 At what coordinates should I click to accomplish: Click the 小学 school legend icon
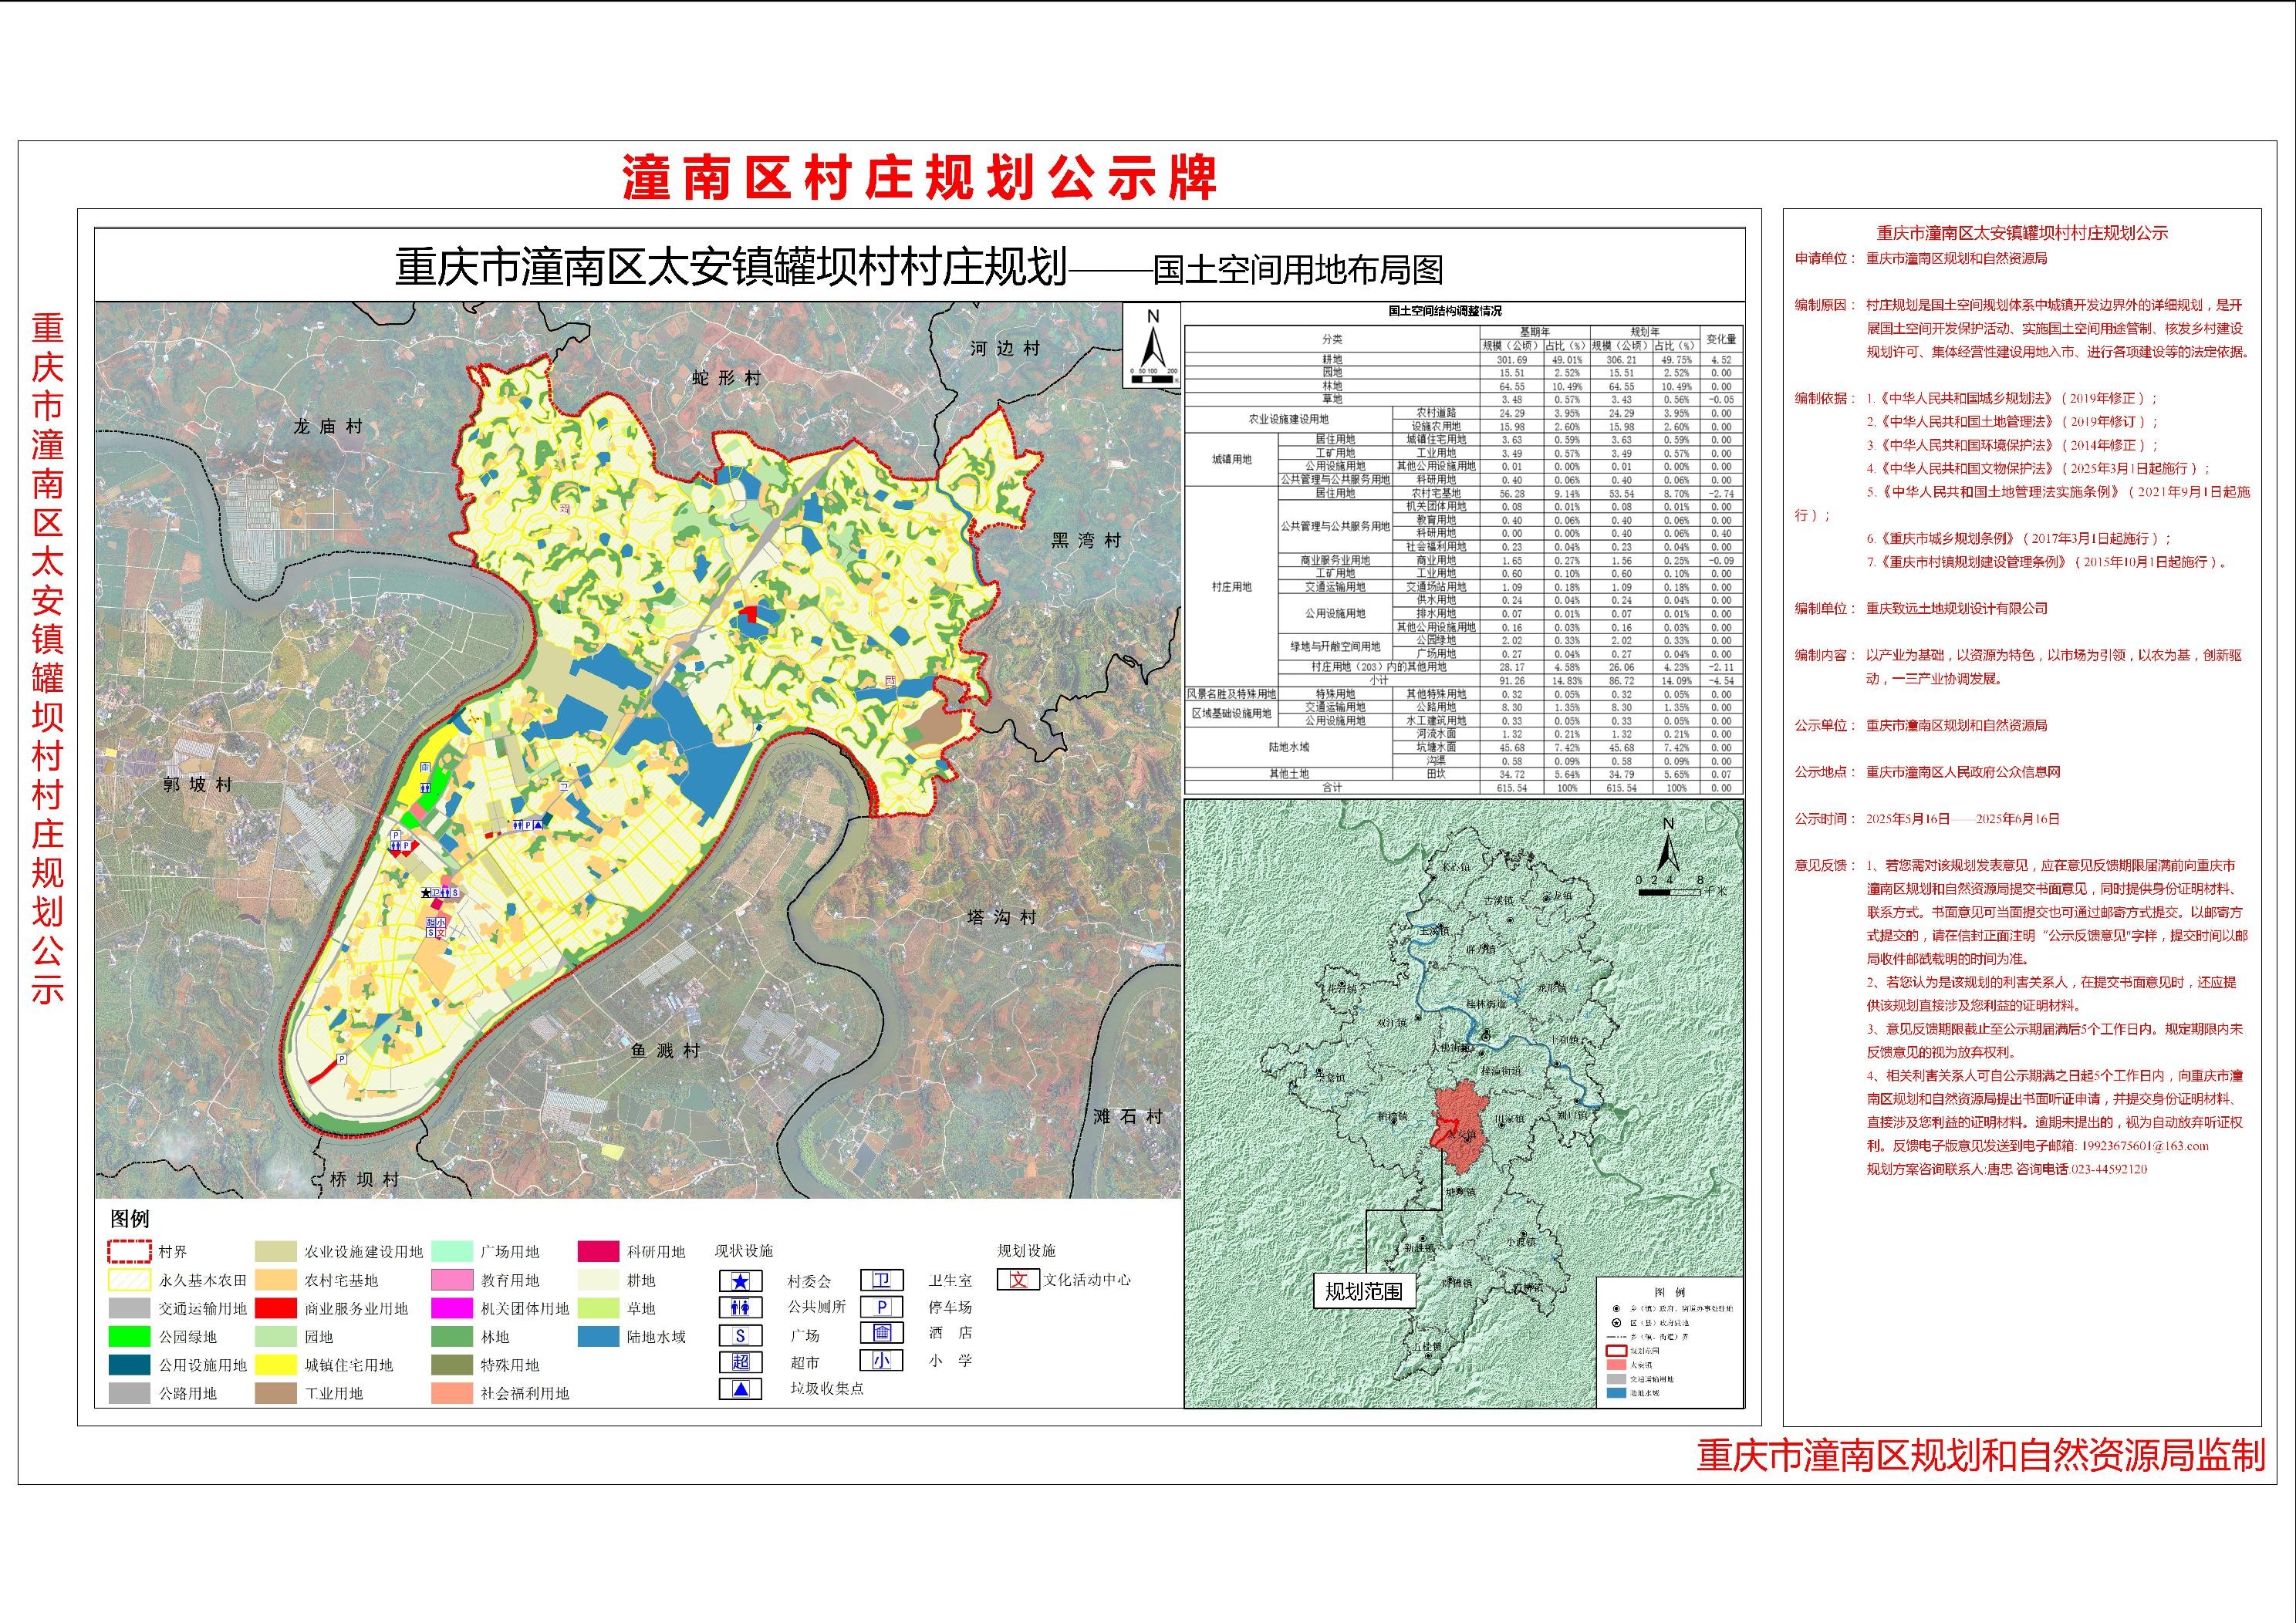[x=881, y=1360]
